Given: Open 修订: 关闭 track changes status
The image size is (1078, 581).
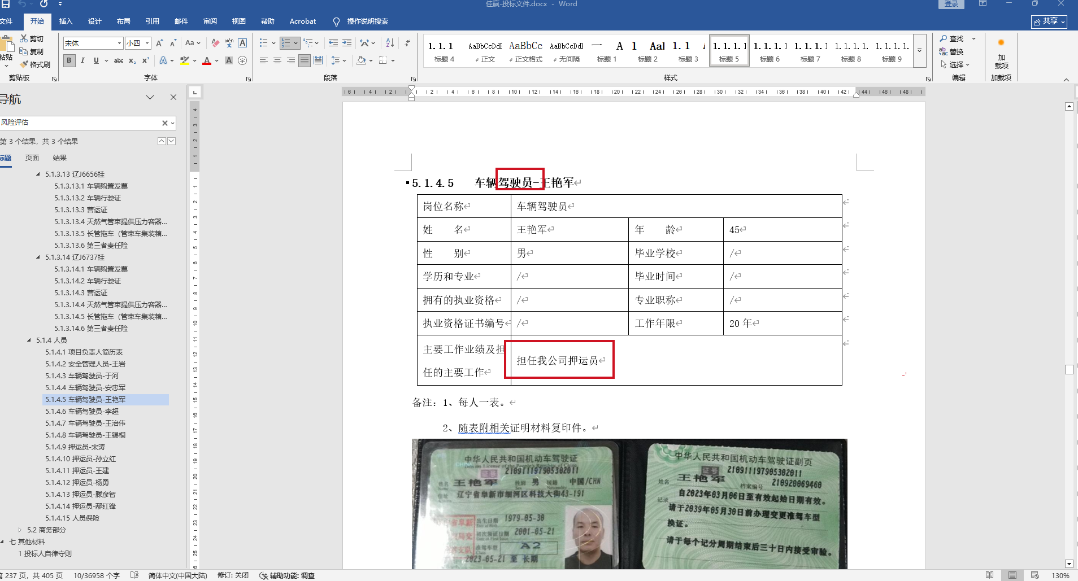Looking at the screenshot, I should (x=233, y=575).
